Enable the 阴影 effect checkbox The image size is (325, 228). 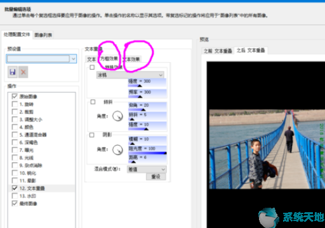[x=92, y=135]
